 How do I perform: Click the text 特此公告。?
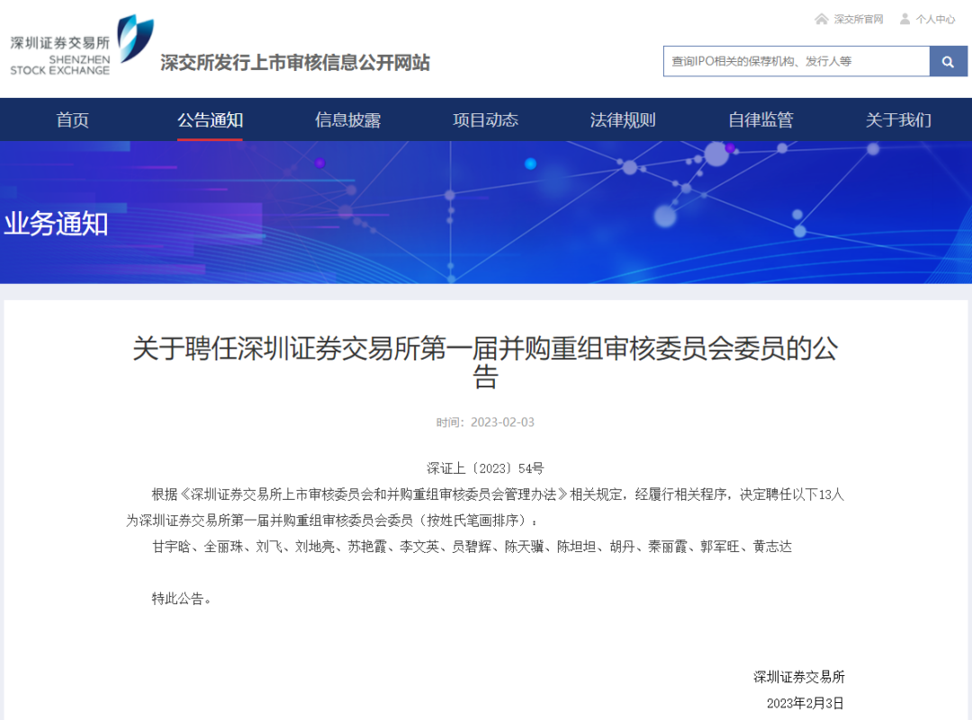pyautogui.click(x=182, y=599)
